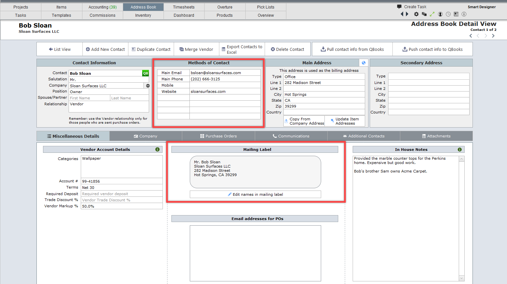Click the clock icon in the header
Viewport: 507px width, 284px height.
click(448, 14)
